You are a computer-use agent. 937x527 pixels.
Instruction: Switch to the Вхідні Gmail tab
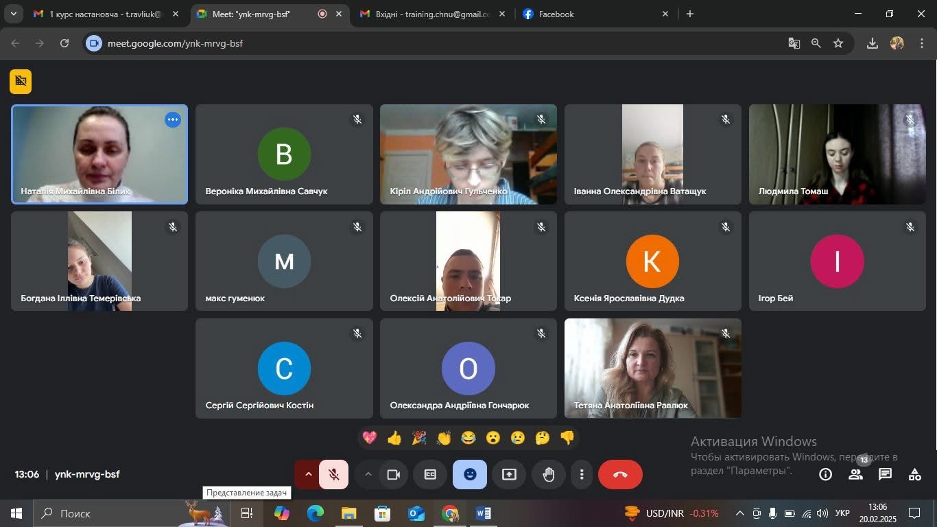click(433, 14)
